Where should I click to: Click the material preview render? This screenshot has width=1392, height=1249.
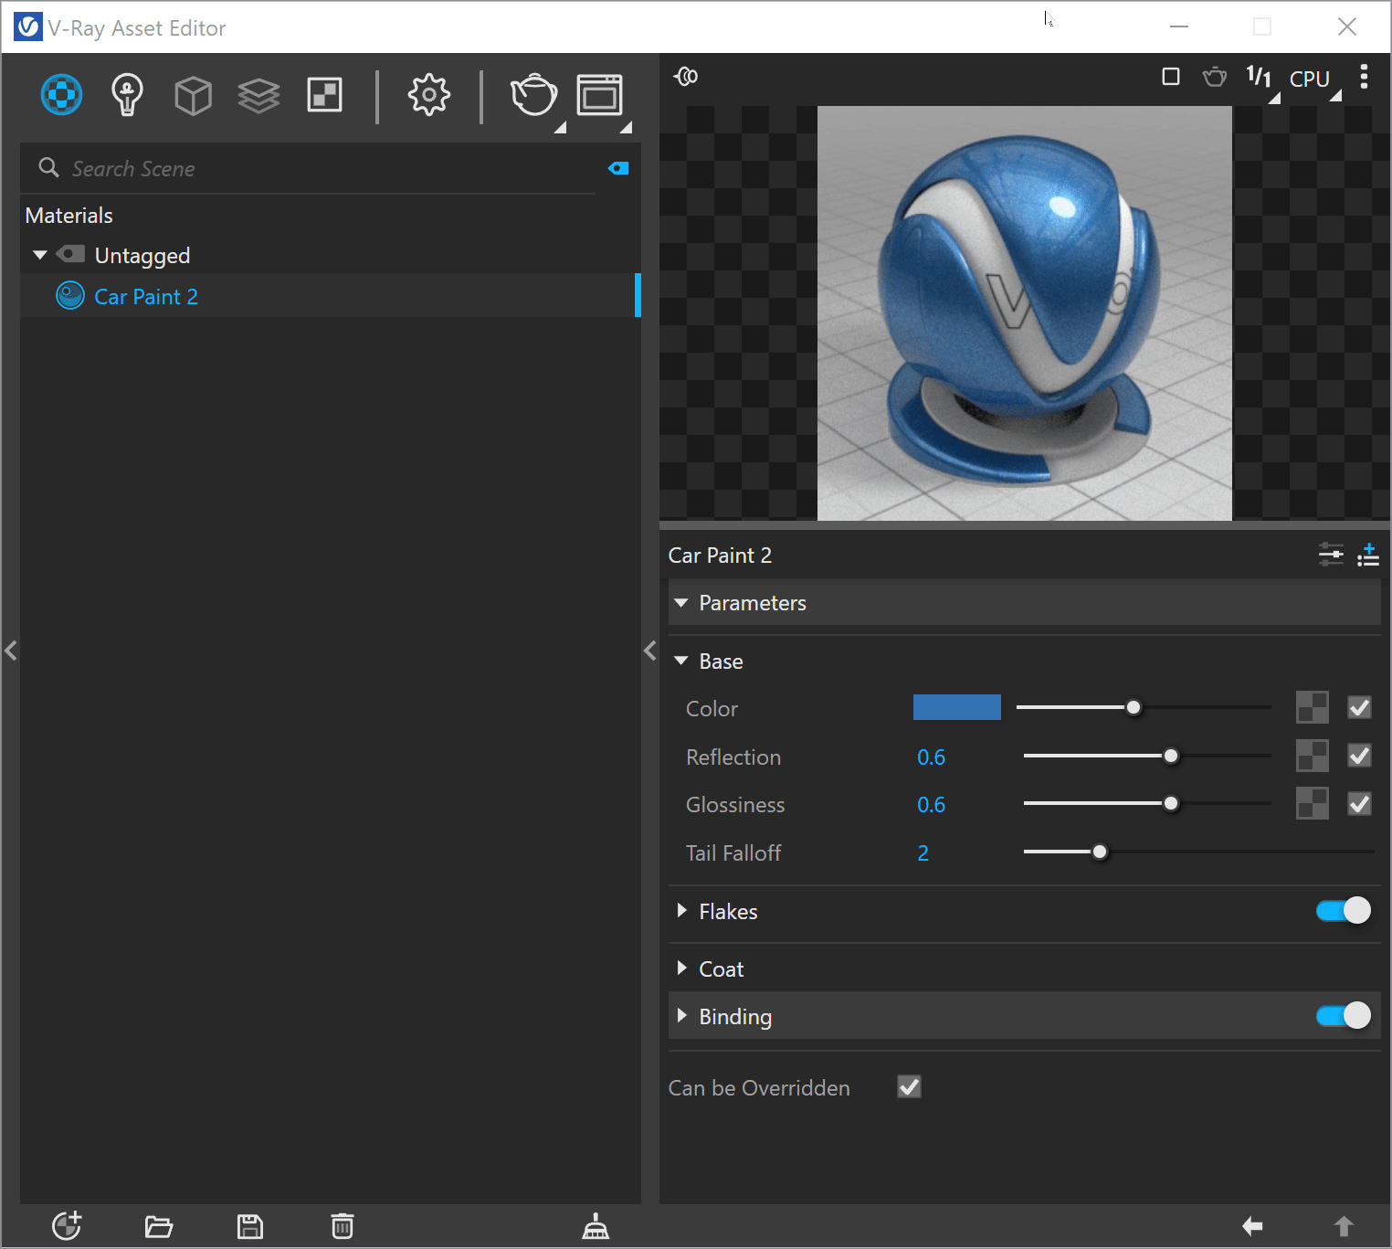coord(1025,313)
